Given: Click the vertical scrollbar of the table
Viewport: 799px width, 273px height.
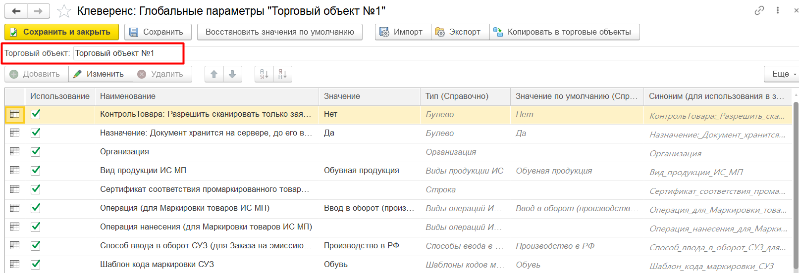Looking at the screenshot, I should (x=796, y=185).
